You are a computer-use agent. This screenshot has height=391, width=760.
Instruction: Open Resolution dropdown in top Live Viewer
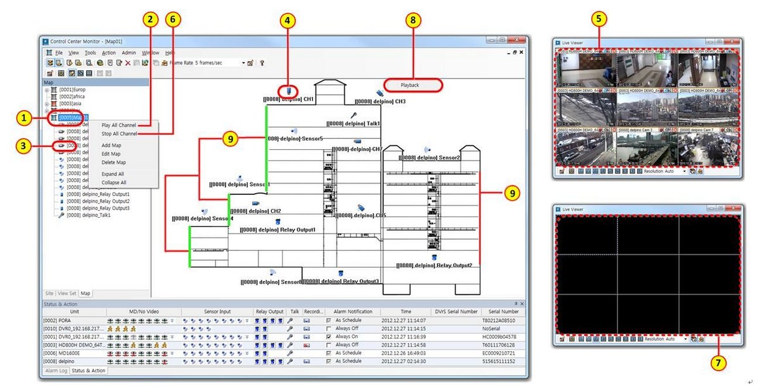pos(685,171)
